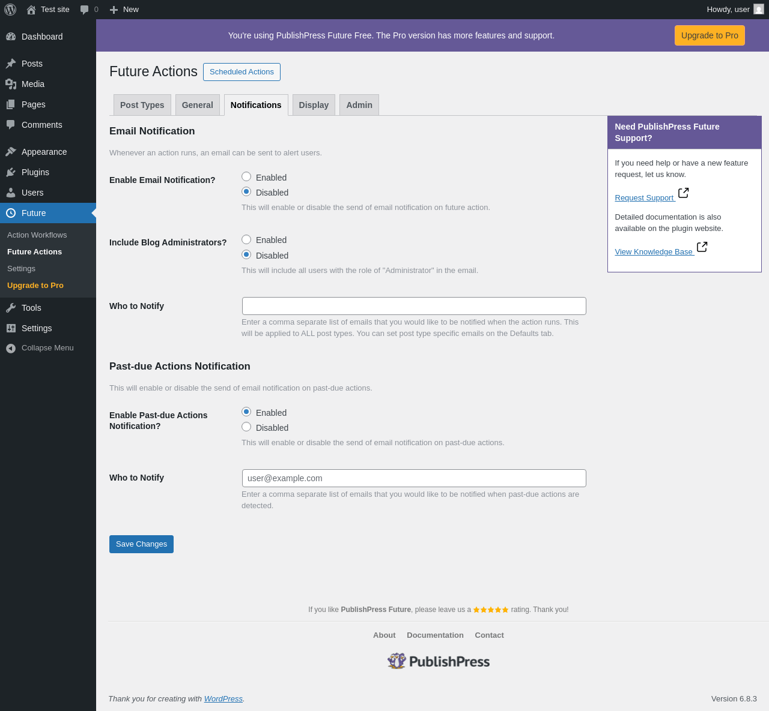Click the user avatar next to Howdy, user
This screenshot has width=769, height=711.
pos(759,10)
